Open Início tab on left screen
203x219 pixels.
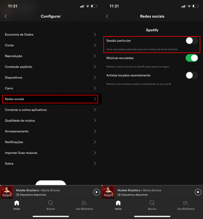pos(17,205)
